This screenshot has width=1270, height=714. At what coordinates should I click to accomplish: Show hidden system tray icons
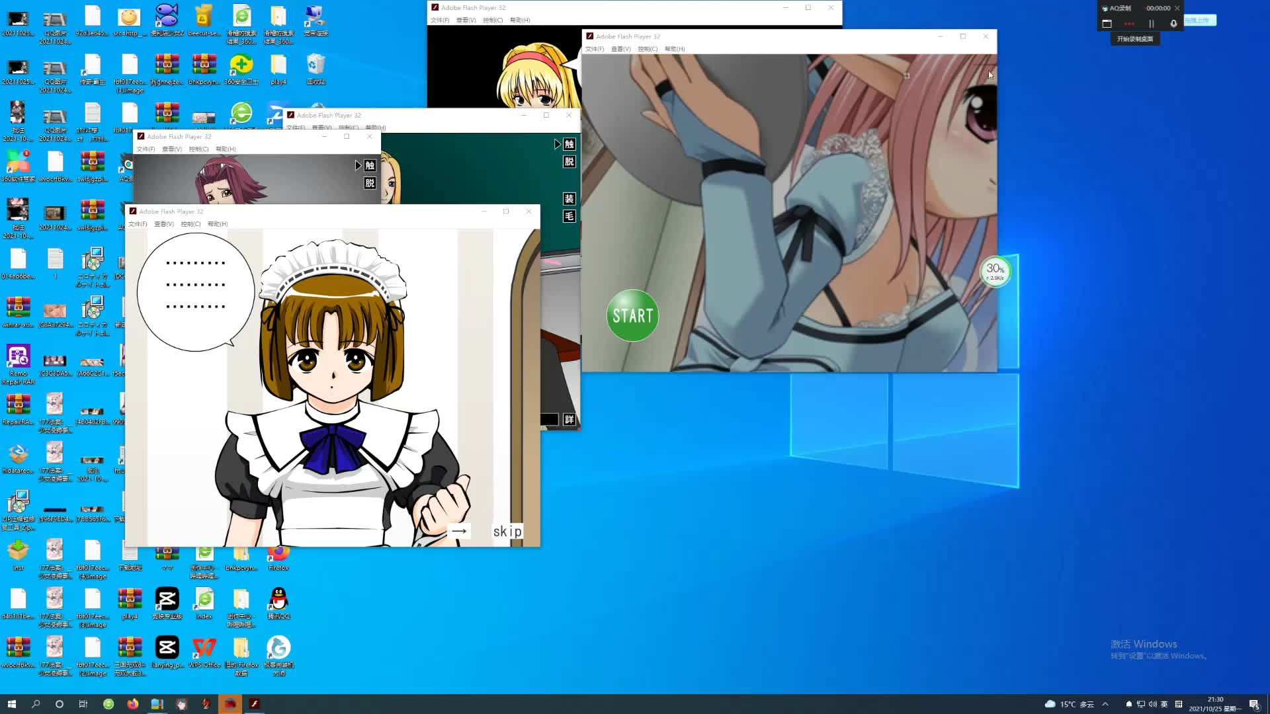coord(1105,704)
